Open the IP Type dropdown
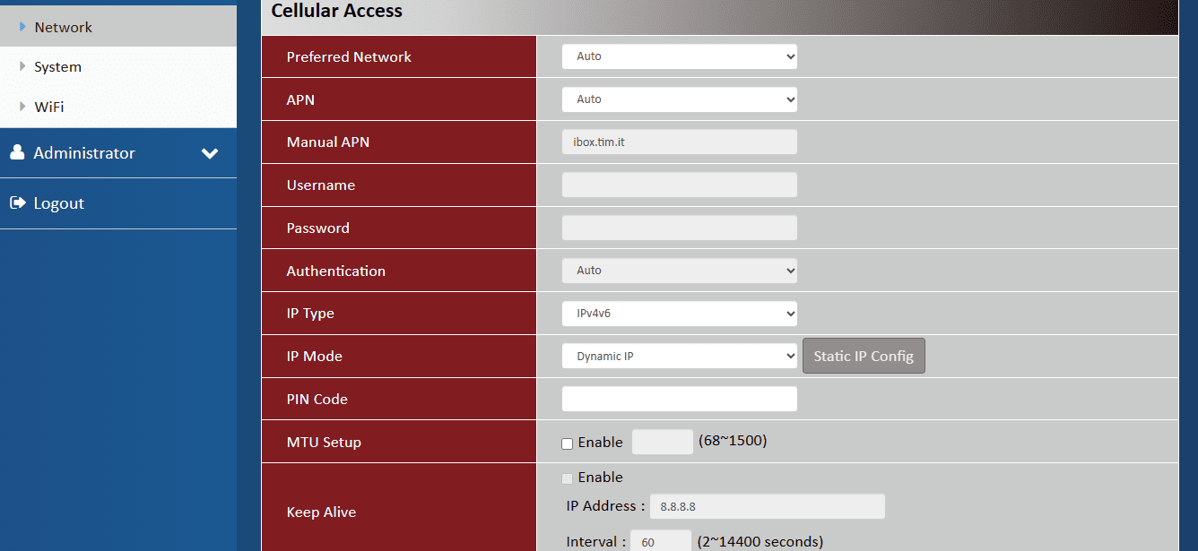 point(679,314)
